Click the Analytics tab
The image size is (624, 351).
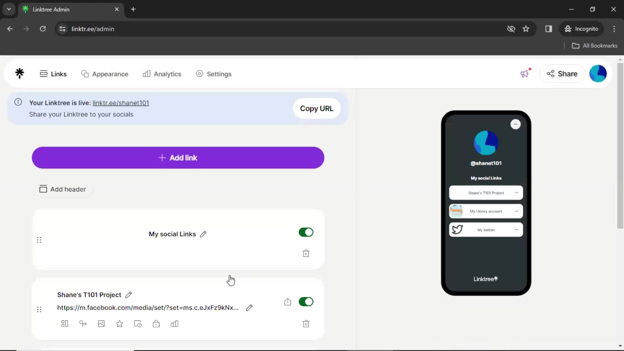tap(162, 74)
